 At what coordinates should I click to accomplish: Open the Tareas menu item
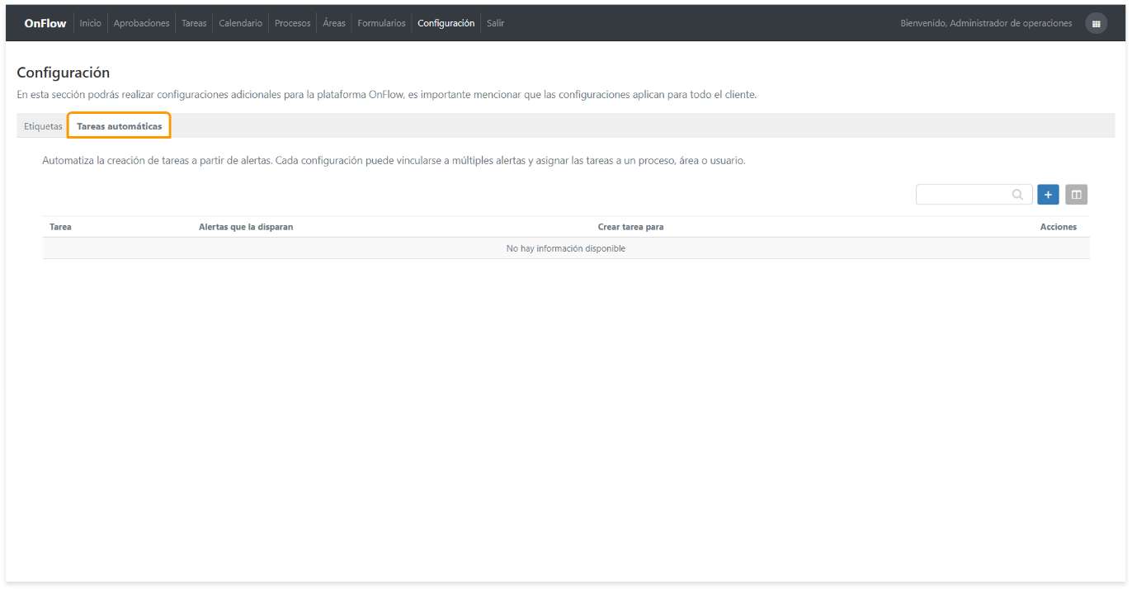[194, 23]
